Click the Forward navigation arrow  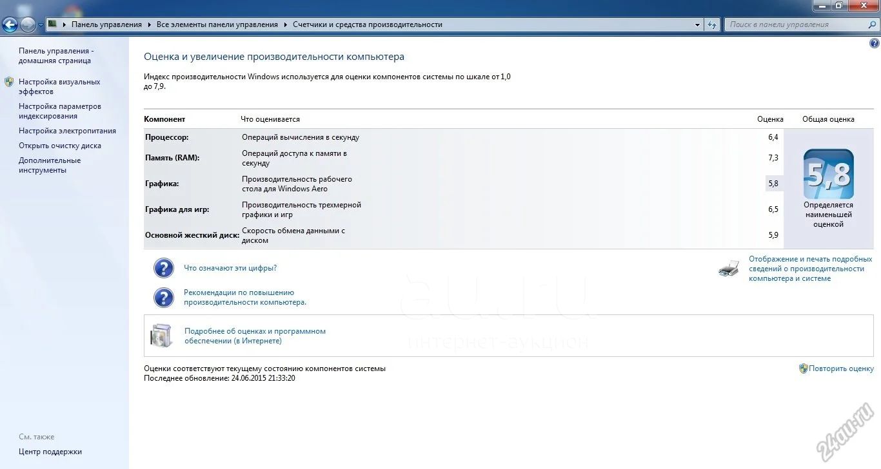click(x=28, y=25)
